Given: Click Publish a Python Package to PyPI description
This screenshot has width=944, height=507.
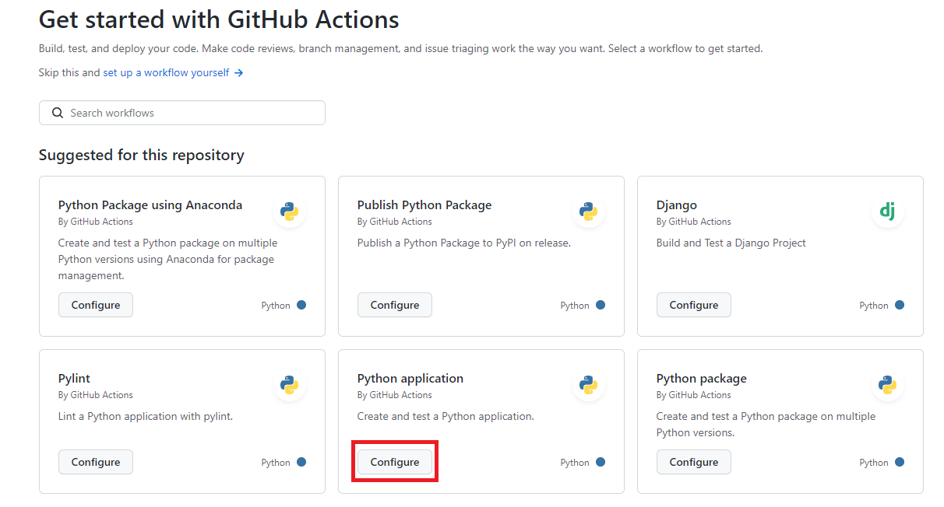Looking at the screenshot, I should point(464,243).
